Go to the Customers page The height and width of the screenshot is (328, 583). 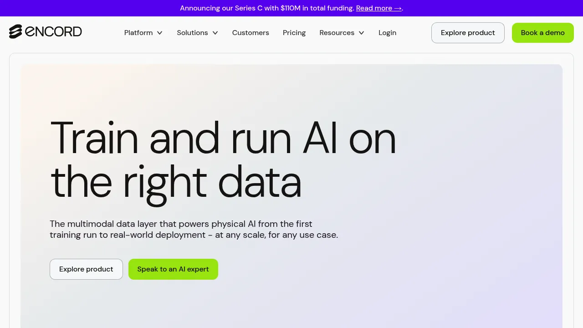(x=251, y=33)
